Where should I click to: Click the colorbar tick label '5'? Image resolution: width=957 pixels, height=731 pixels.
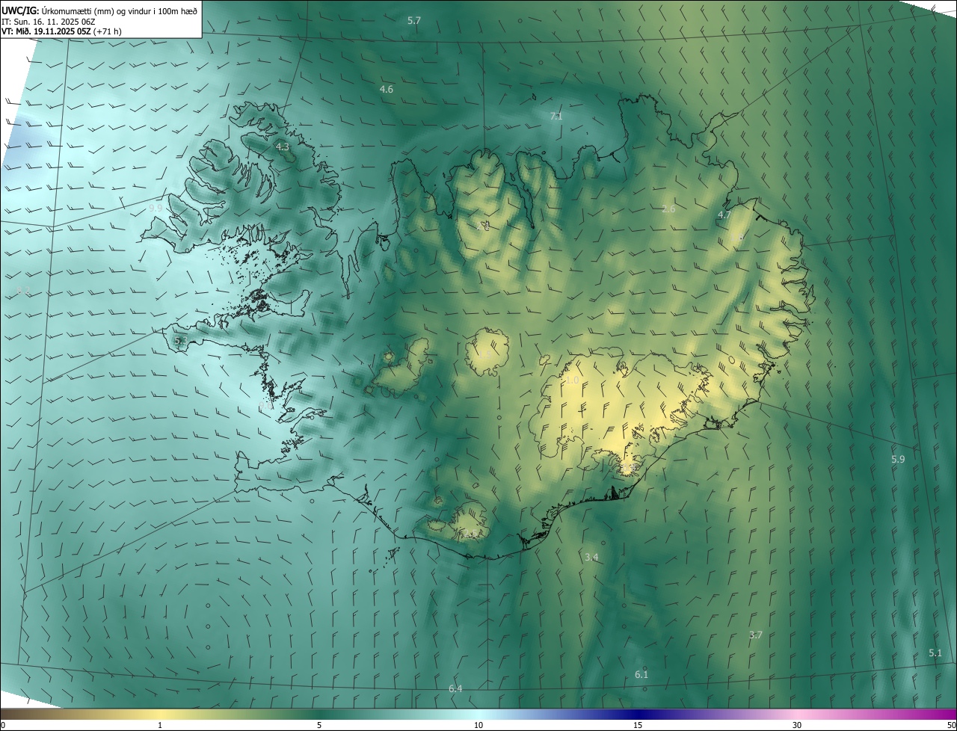point(319,725)
